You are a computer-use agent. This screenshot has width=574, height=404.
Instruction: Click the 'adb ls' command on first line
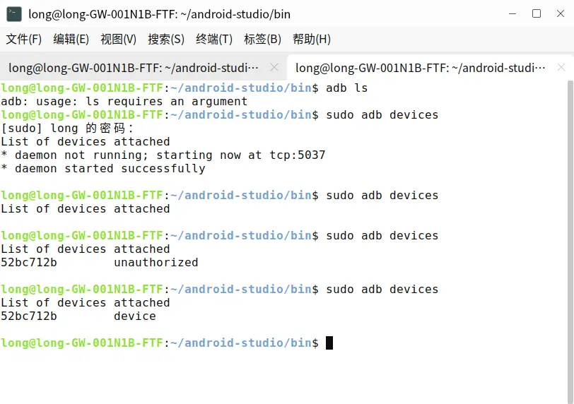tap(347, 88)
